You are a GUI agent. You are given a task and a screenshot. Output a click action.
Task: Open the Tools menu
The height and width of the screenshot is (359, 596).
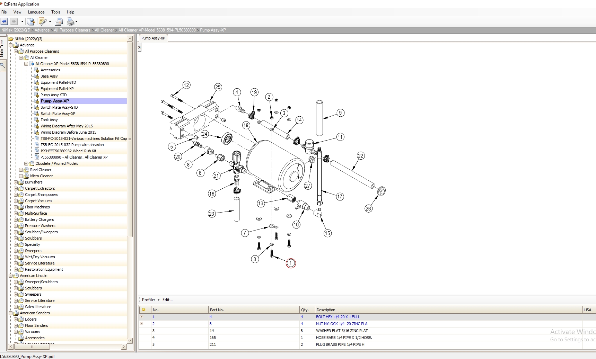55,12
